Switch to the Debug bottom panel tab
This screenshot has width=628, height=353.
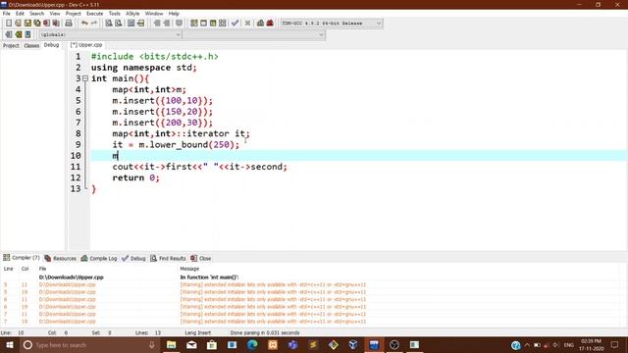coord(133,259)
